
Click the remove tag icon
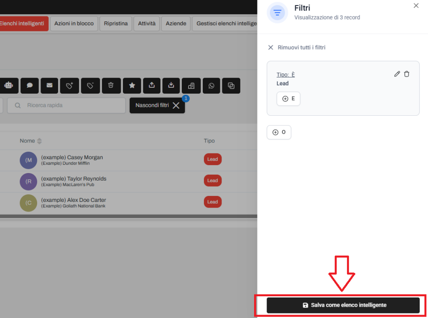point(90,85)
